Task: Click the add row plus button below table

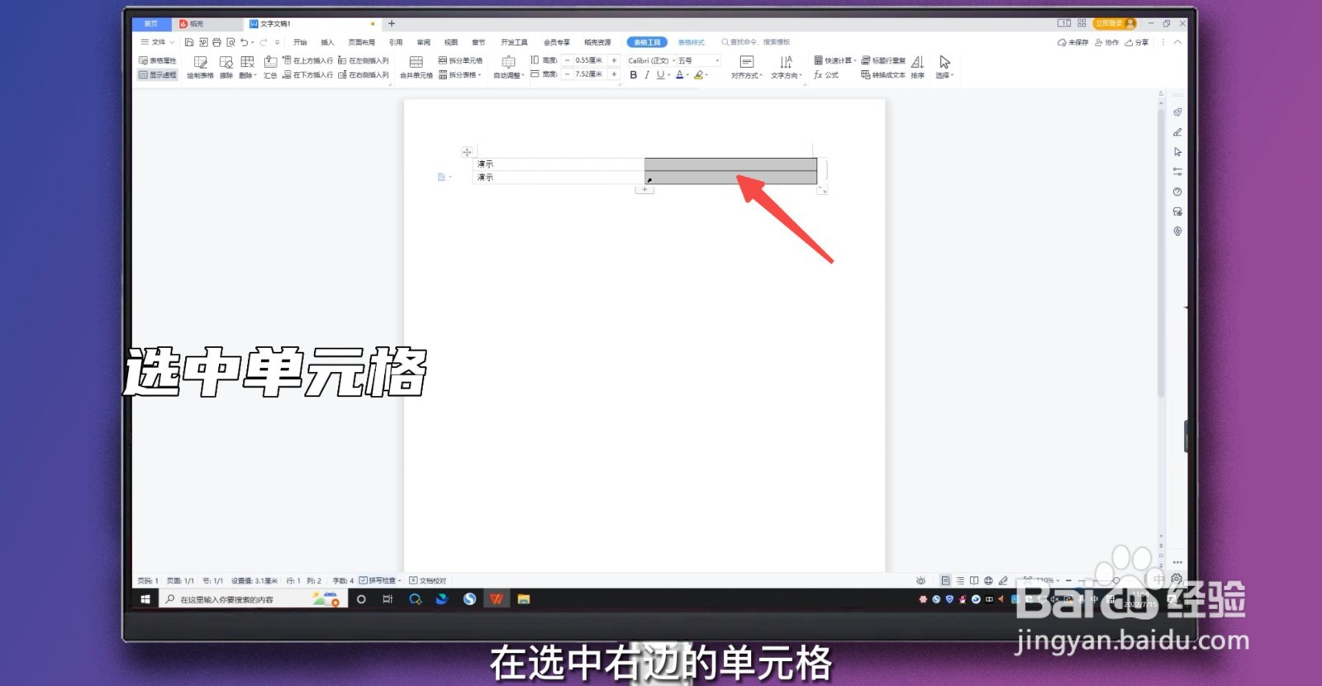Action: pyautogui.click(x=644, y=190)
